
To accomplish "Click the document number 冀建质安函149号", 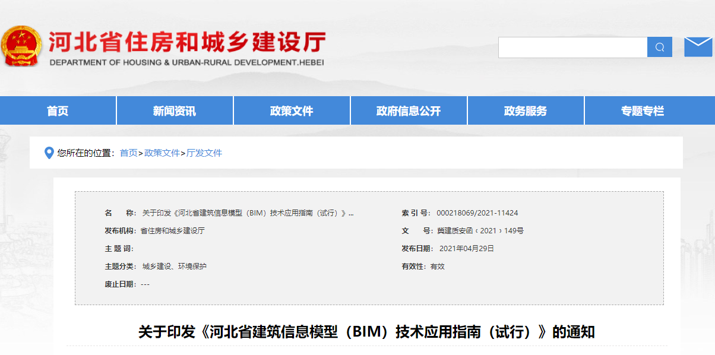I will click(481, 231).
